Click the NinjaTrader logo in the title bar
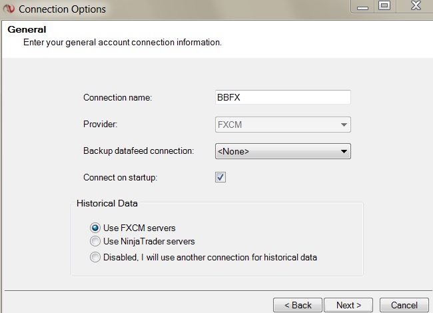The width and height of the screenshot is (433, 313). 9,9
